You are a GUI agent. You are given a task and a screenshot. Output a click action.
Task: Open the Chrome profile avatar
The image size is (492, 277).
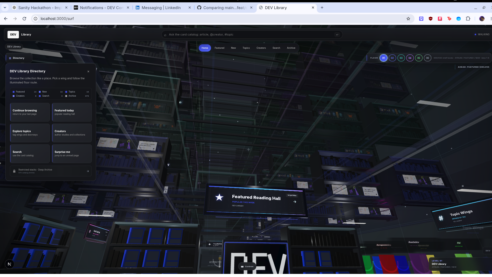482,19
